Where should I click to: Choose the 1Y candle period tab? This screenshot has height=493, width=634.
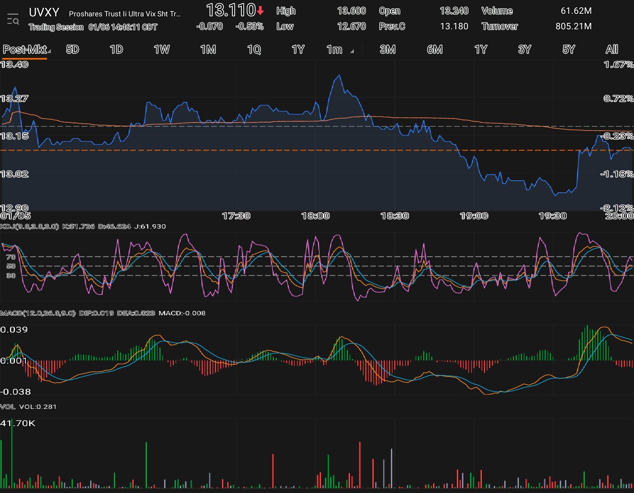[x=298, y=49]
